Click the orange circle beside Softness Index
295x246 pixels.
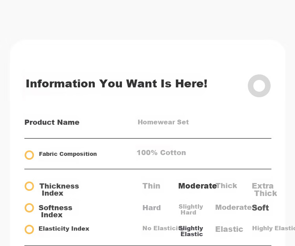(29, 208)
